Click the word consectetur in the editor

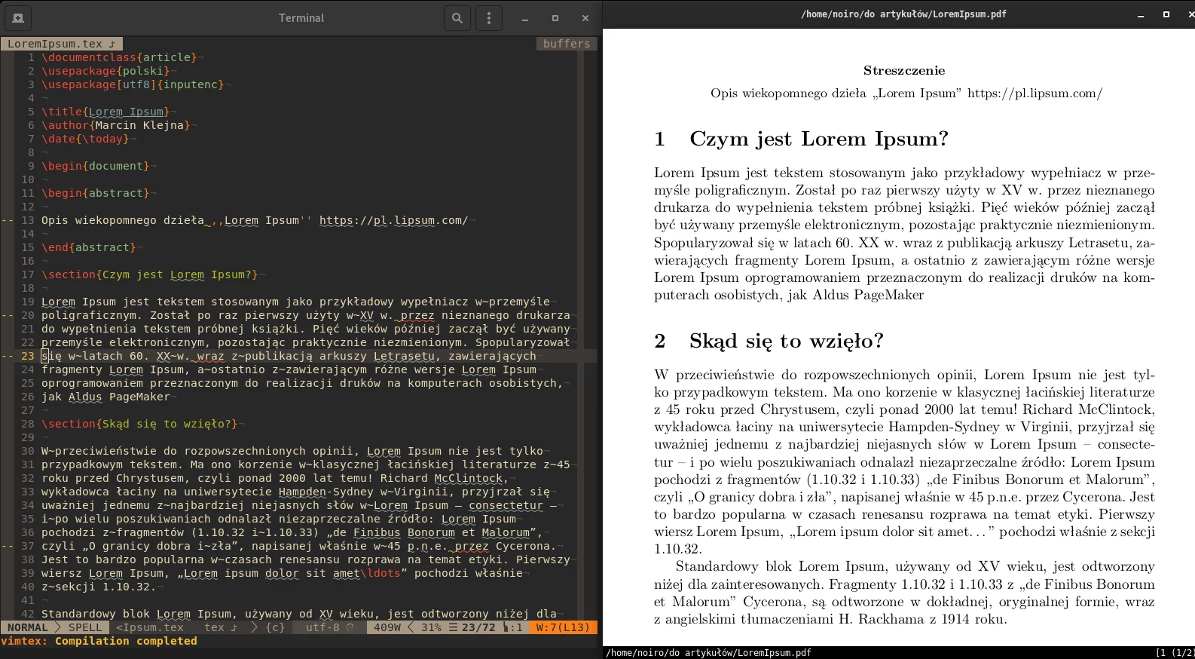pyautogui.click(x=506, y=505)
